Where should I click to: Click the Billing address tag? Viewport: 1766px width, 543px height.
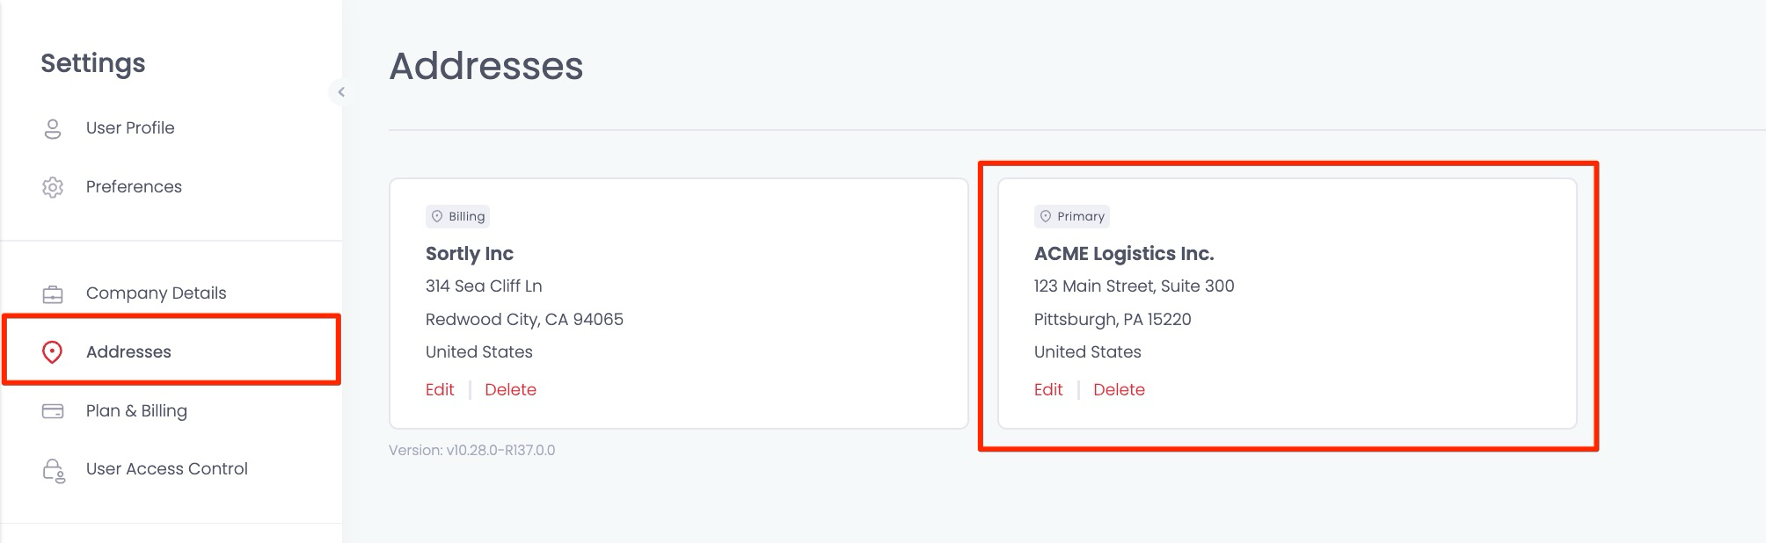457,216
